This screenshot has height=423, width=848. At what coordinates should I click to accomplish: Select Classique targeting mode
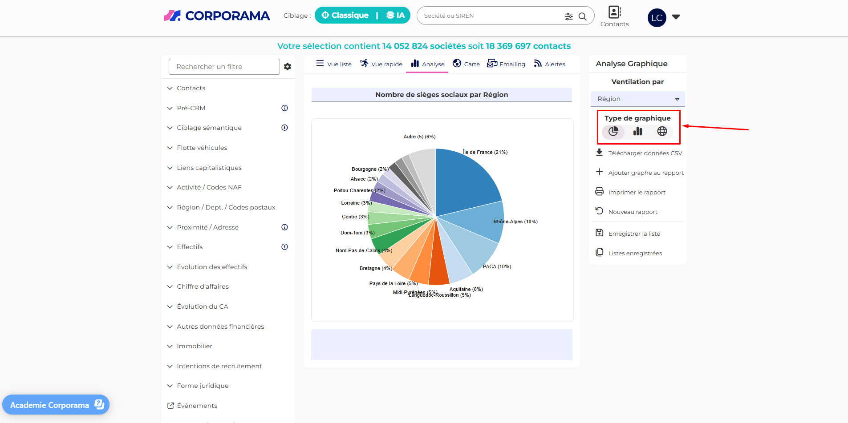(x=345, y=16)
